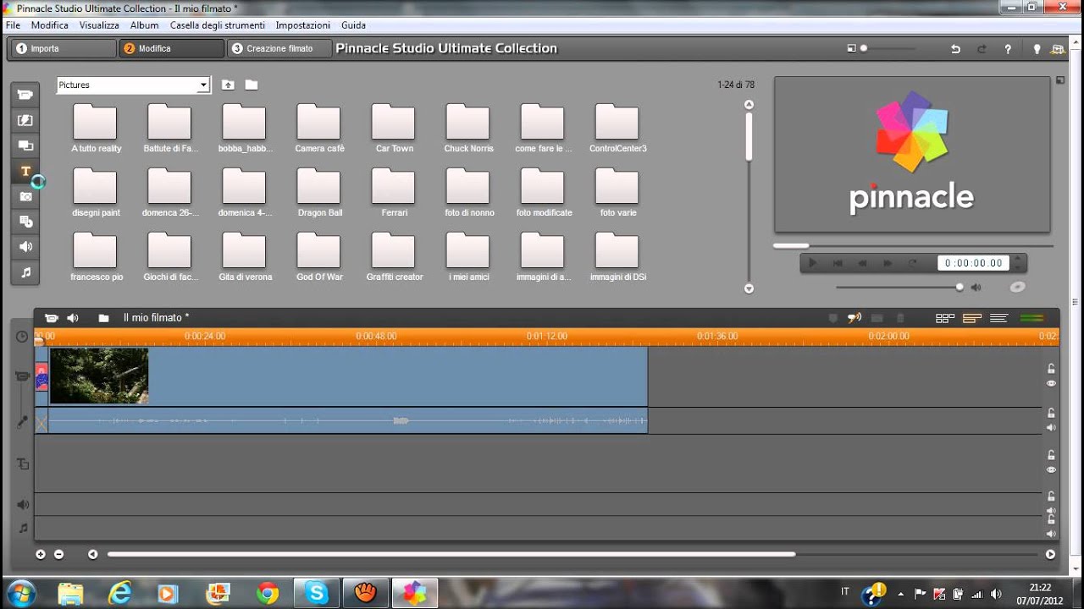
Task: Mute the preview player volume
Action: [976, 288]
